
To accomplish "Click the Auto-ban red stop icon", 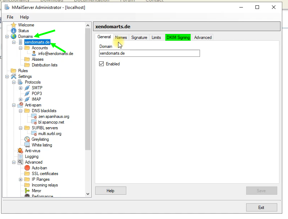I will 27,168.
